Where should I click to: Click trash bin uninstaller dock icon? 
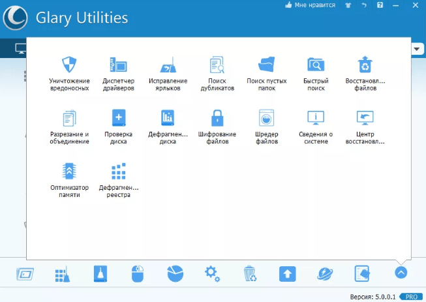pos(250,274)
